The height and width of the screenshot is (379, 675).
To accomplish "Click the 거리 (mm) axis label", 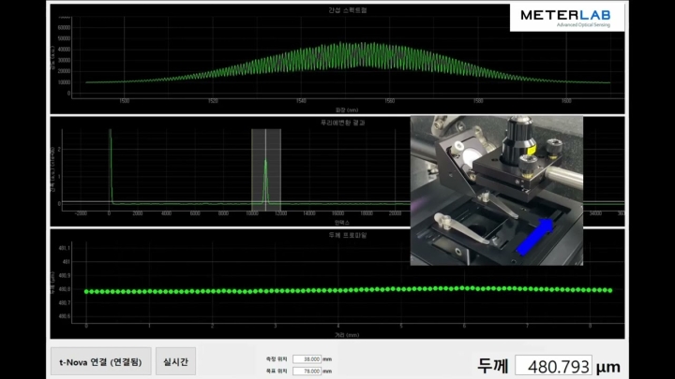I will click(x=347, y=335).
